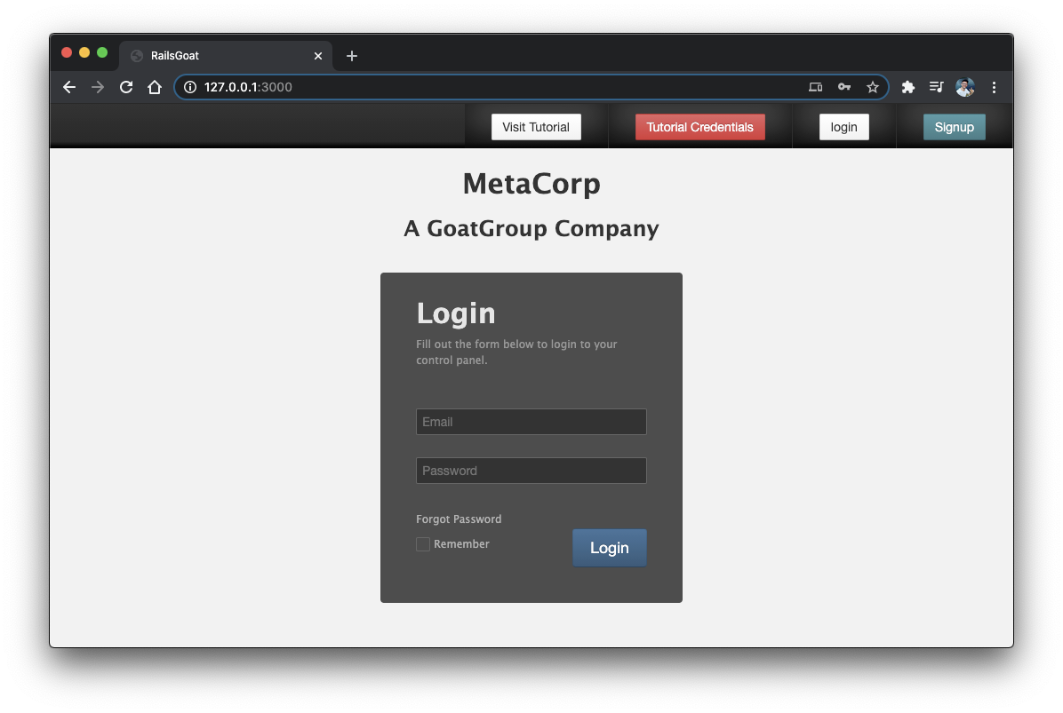The image size is (1063, 713).
Task: Click the Forgot Password link
Action: [x=459, y=519]
